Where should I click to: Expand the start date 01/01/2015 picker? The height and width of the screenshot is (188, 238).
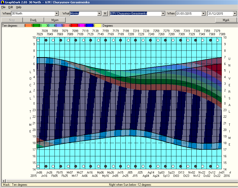point(203,13)
